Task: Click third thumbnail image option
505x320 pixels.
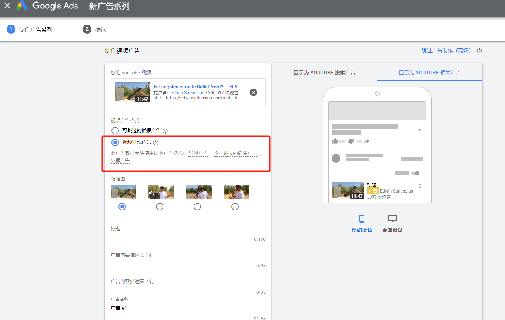Action: click(x=199, y=192)
